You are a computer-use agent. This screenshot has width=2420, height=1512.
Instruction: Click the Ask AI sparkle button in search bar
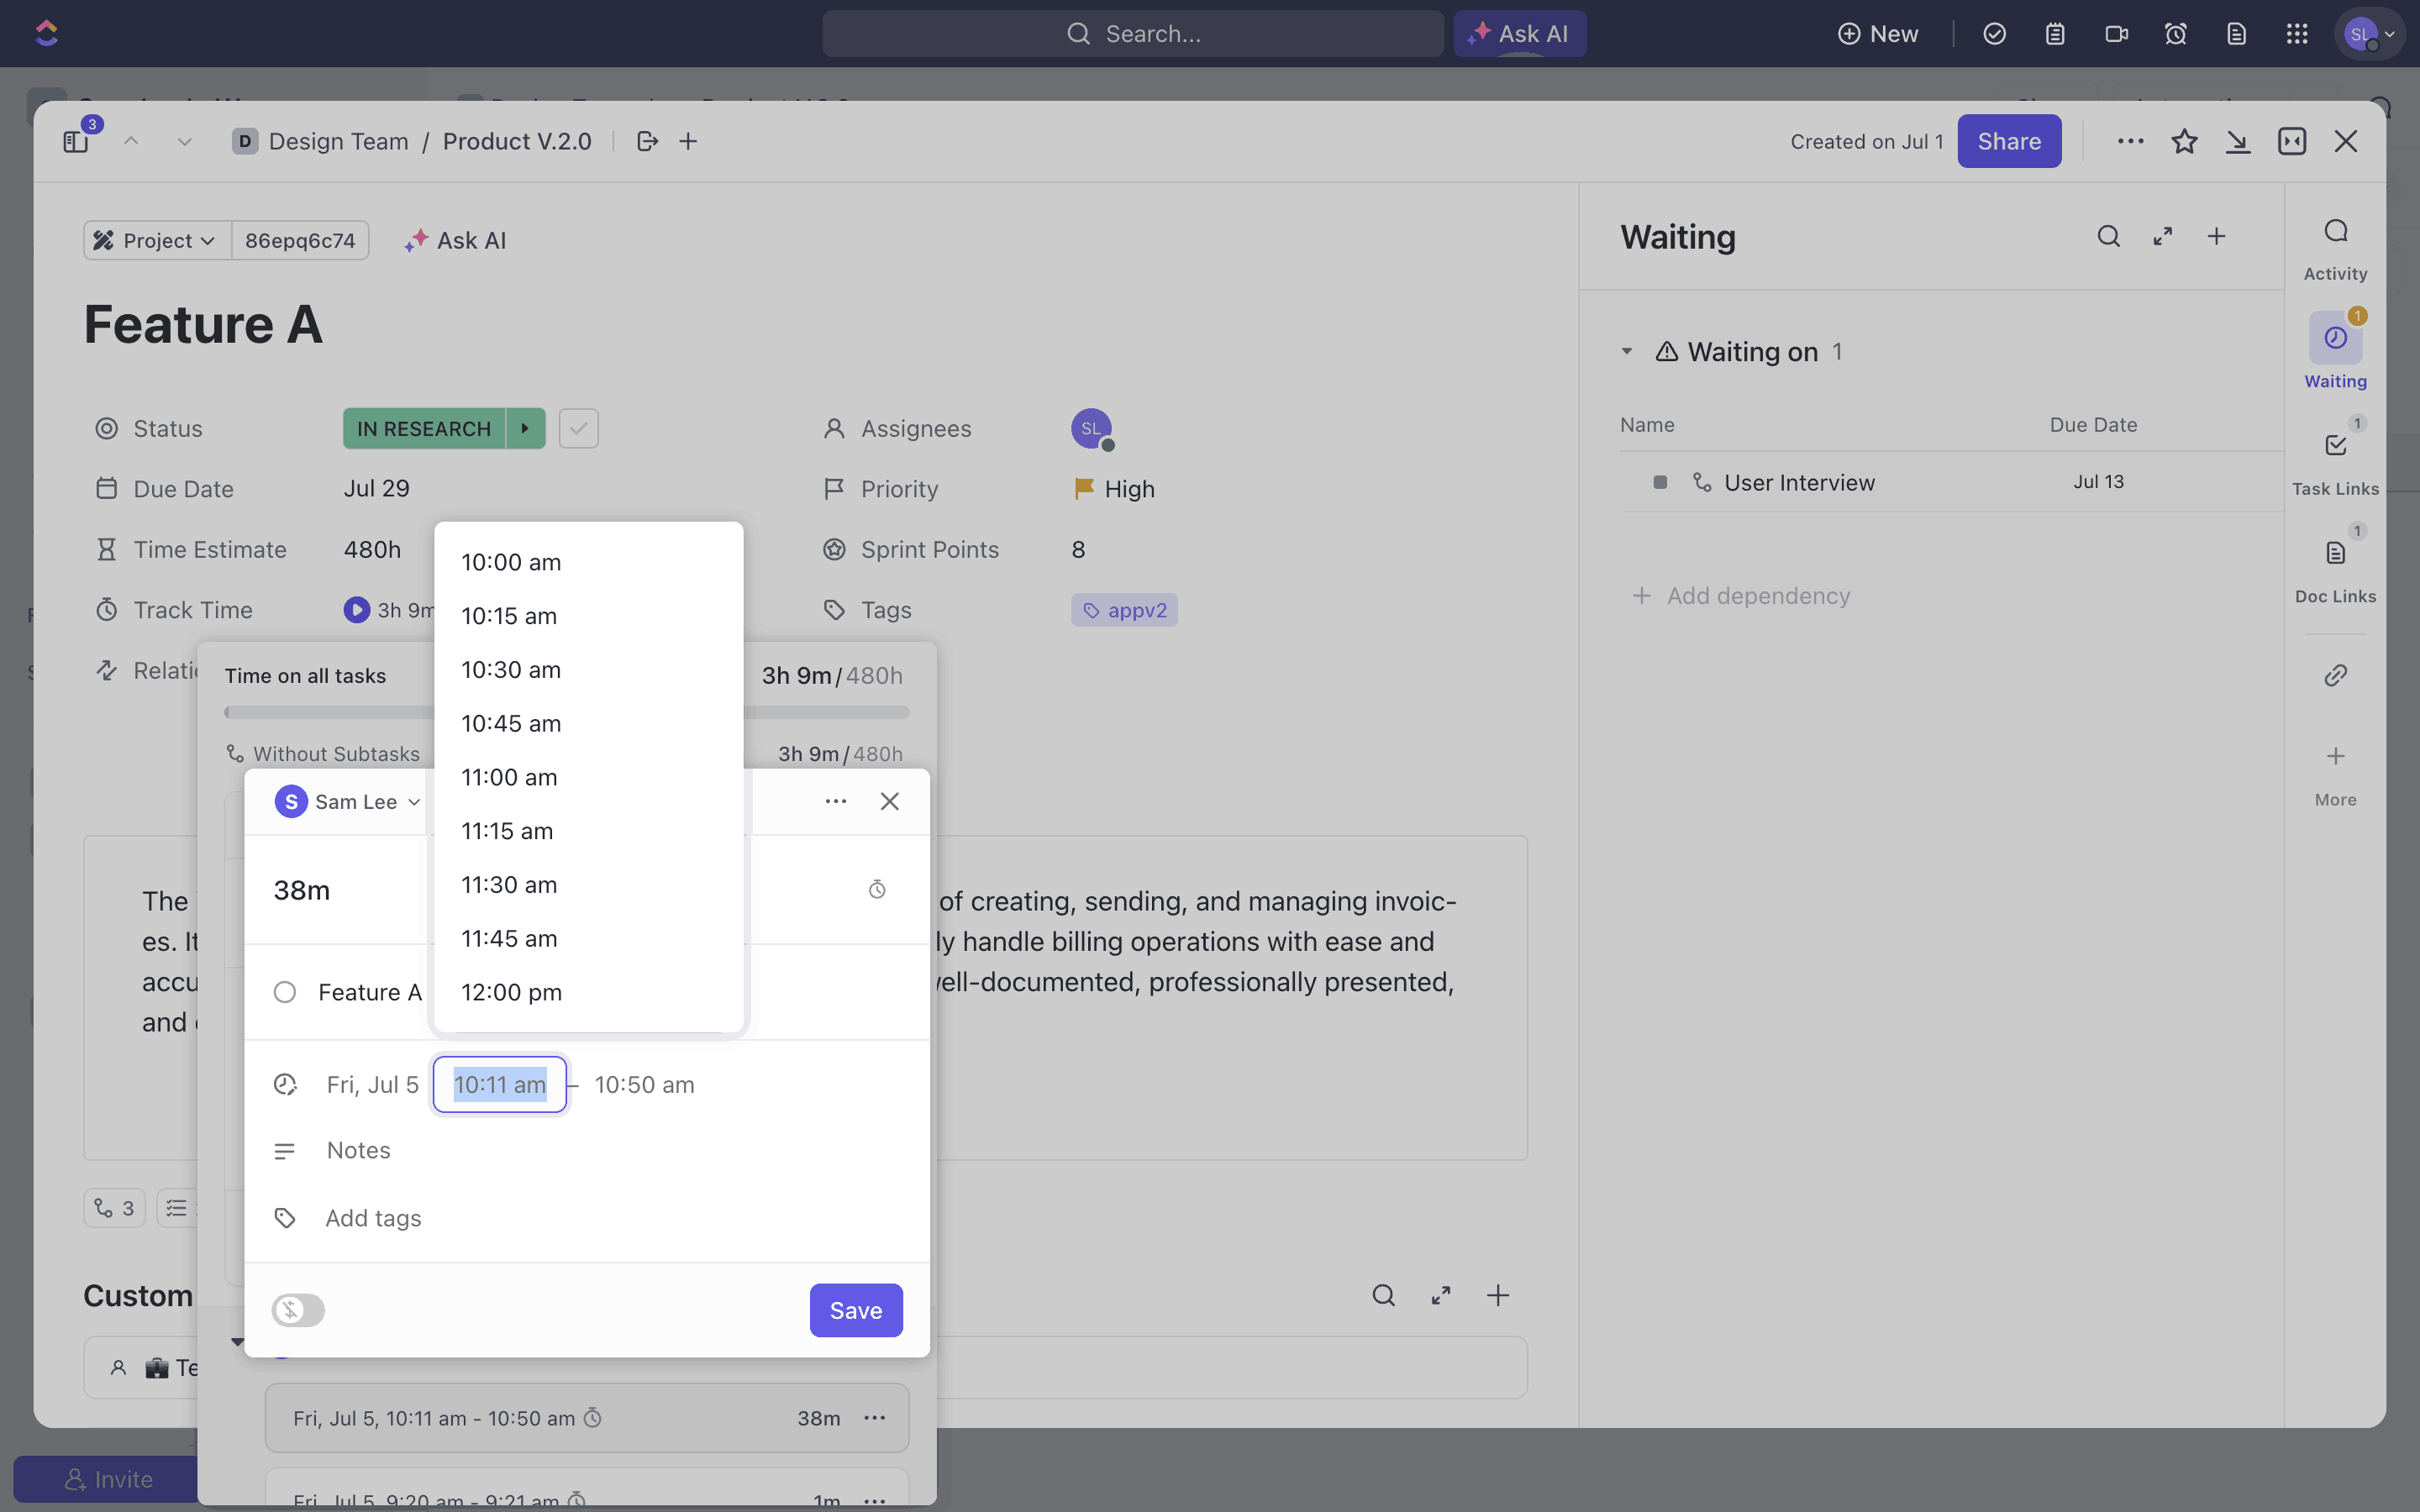(1519, 34)
